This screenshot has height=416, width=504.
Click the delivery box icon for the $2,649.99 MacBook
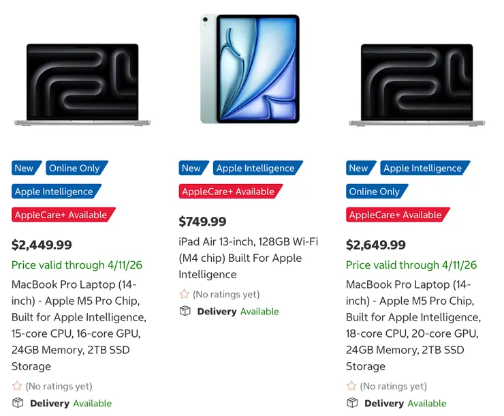(352, 404)
